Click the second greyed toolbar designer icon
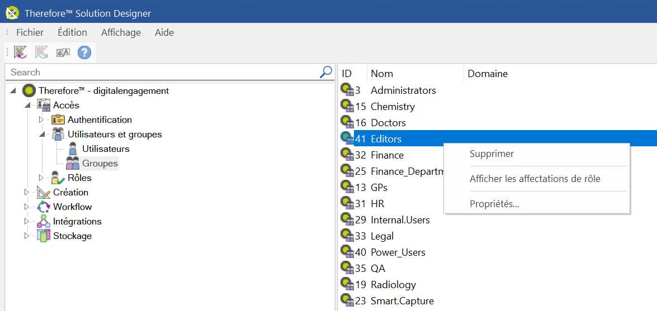This screenshot has height=311, width=657. [41, 52]
